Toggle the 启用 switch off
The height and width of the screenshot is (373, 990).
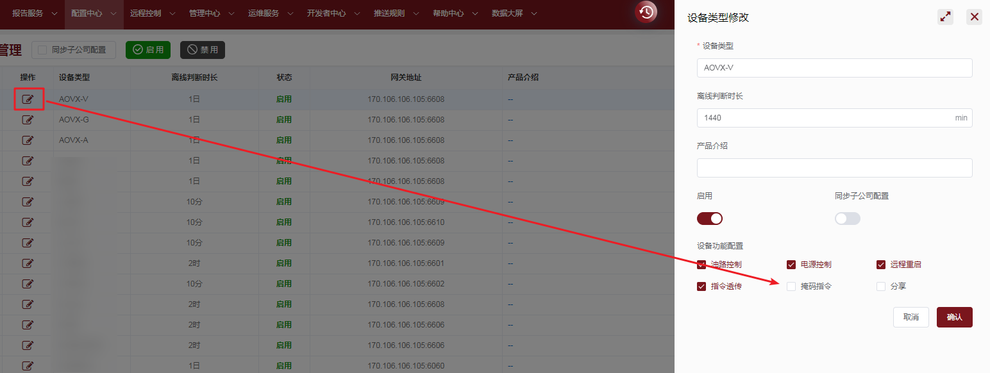tap(709, 219)
